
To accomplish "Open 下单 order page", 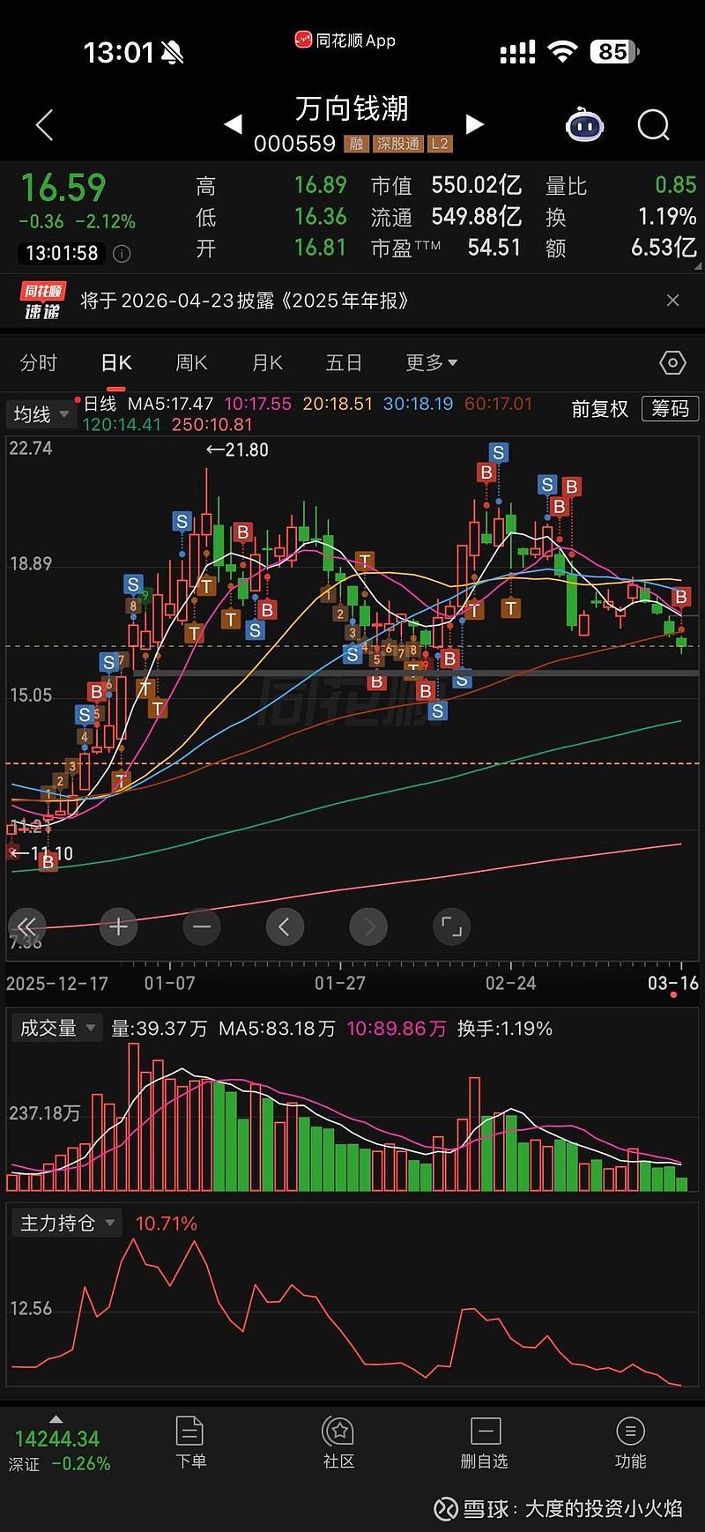I will click(x=190, y=1443).
